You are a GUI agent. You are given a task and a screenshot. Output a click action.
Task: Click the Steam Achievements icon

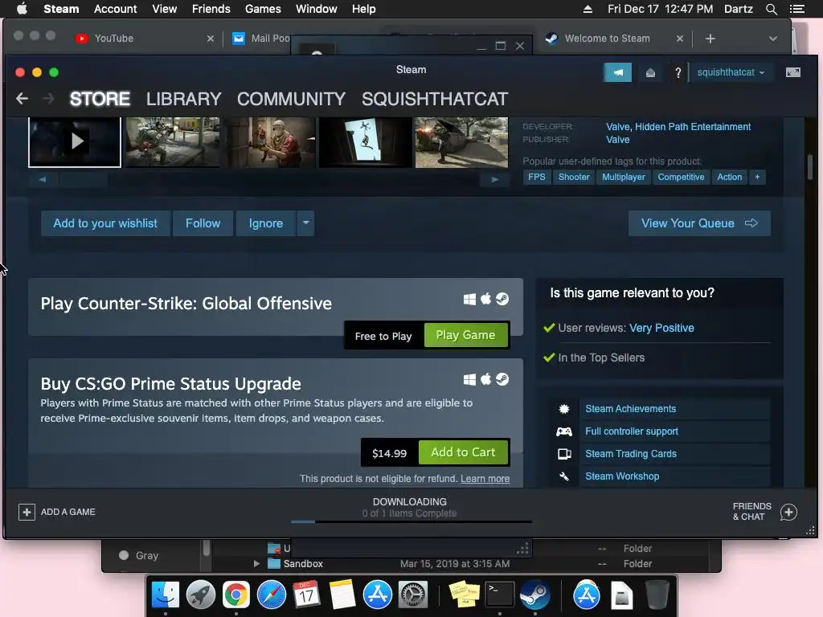[564, 409]
